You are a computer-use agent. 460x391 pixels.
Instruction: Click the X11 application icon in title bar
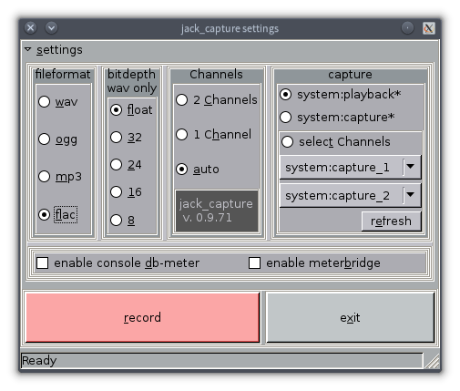[428, 28]
